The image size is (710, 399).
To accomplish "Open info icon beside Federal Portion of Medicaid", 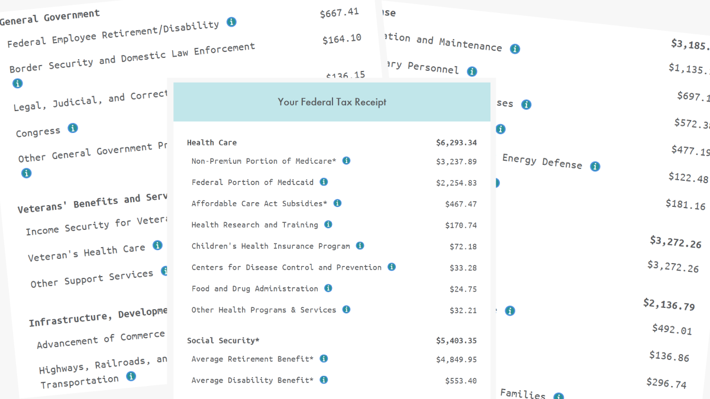I will pos(324,182).
